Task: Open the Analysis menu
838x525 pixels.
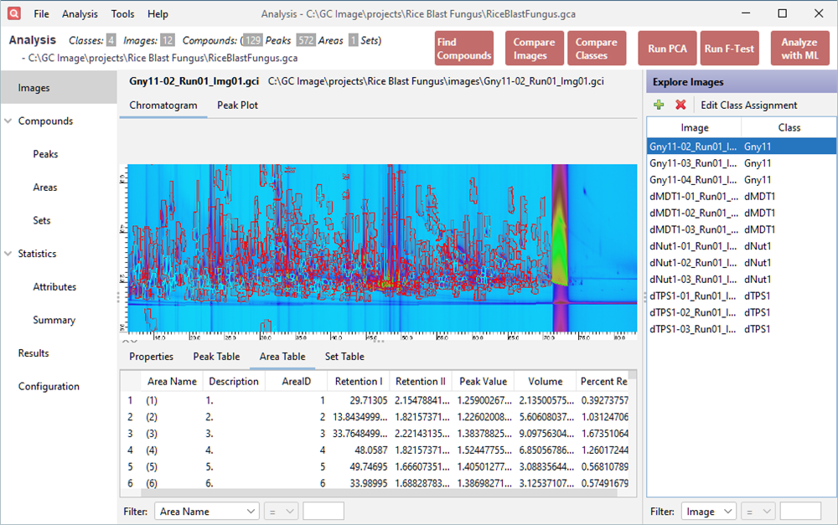Action: click(x=80, y=14)
